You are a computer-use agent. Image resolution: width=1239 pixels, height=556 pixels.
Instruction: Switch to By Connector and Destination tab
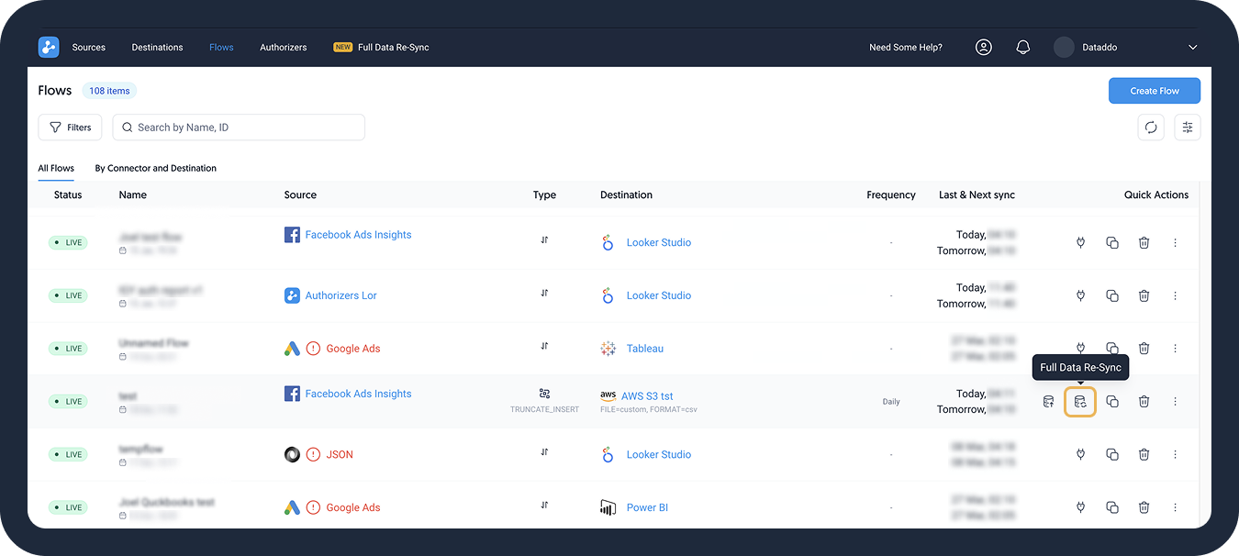click(x=156, y=168)
